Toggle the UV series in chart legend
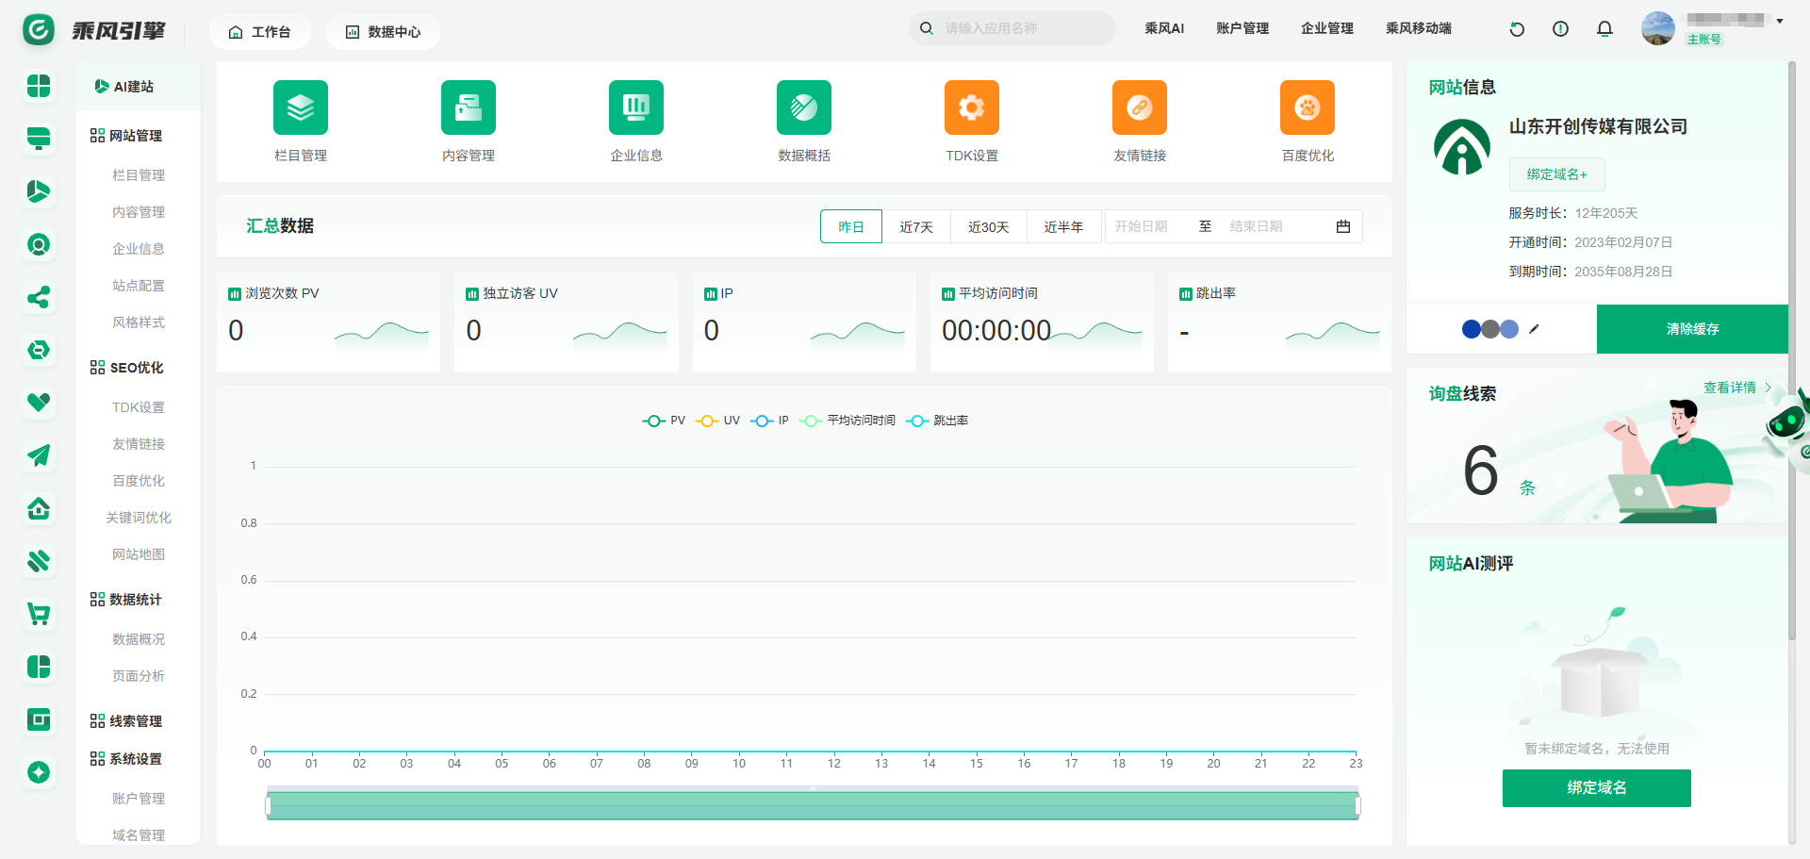1810x859 pixels. tap(717, 421)
